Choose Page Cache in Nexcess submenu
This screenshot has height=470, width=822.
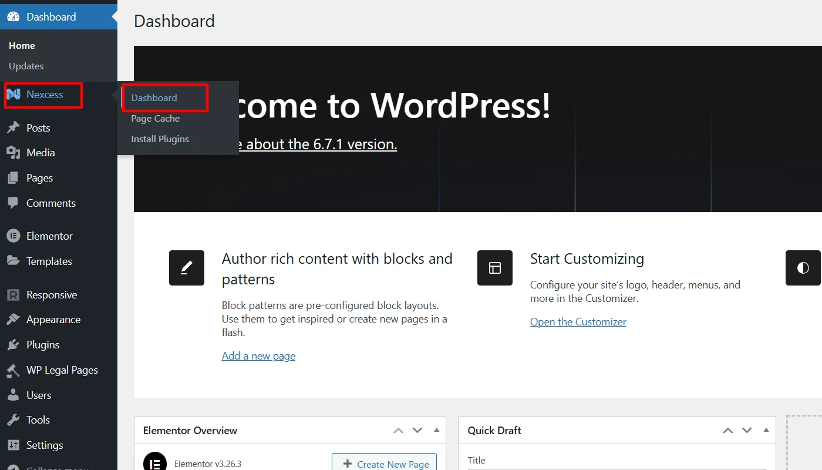(x=155, y=118)
